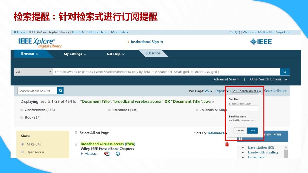Click the IEEE logo at top right
The image size is (308, 173).
click(261, 42)
